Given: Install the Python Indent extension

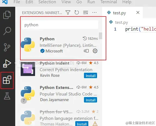Looking at the screenshot, I should point(91,76).
